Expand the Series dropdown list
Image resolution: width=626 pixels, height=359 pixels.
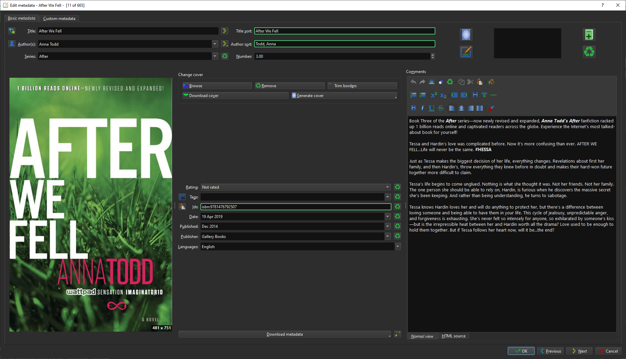215,56
